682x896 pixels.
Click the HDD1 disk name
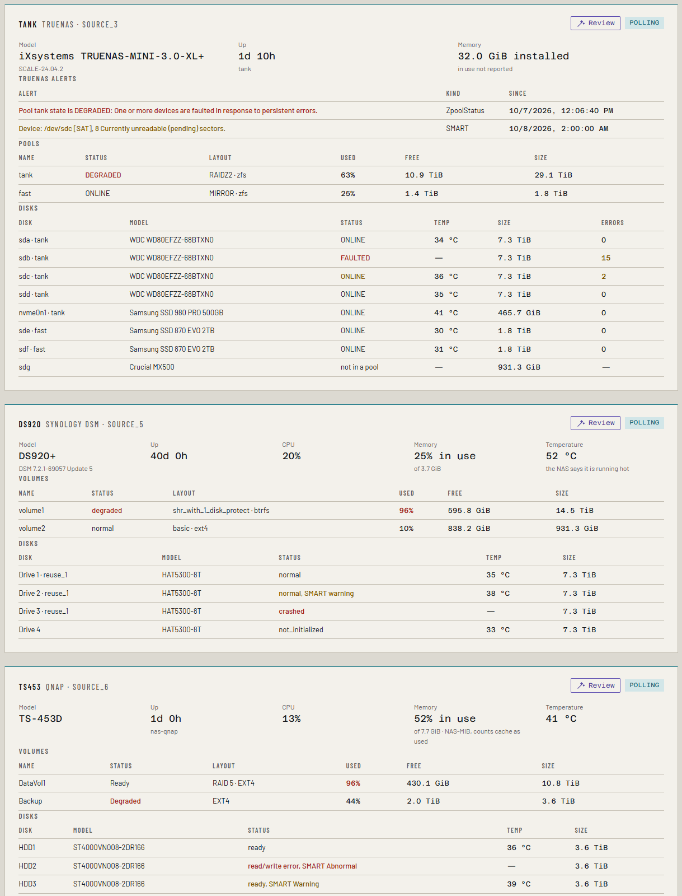tap(27, 848)
